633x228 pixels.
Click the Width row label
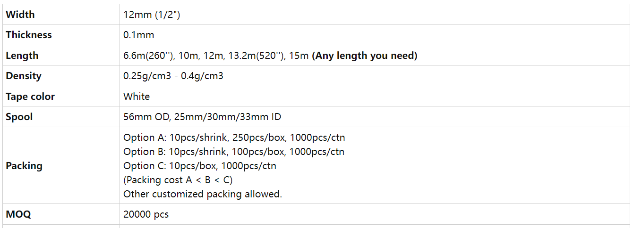click(x=20, y=15)
